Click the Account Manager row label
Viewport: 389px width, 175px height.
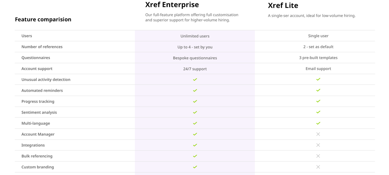coord(38,134)
